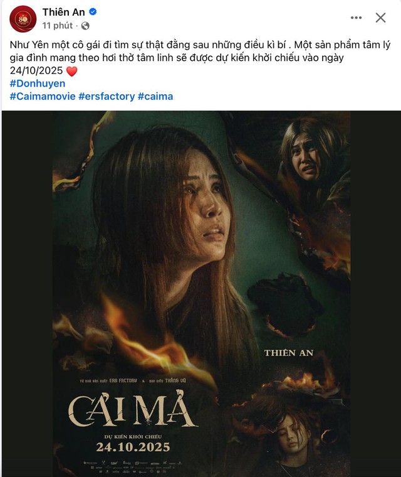The height and width of the screenshot is (477, 401).
Task: Click the CẢI MẢ title on poster
Action: pyautogui.click(x=132, y=410)
